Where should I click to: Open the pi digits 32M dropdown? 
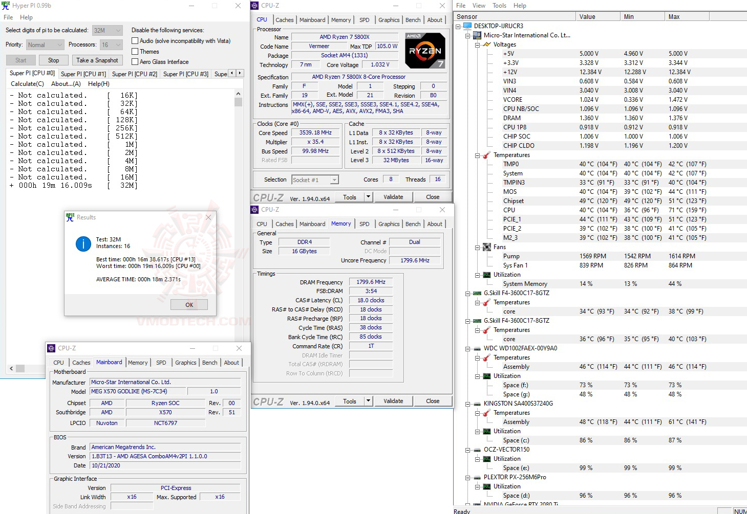108,31
